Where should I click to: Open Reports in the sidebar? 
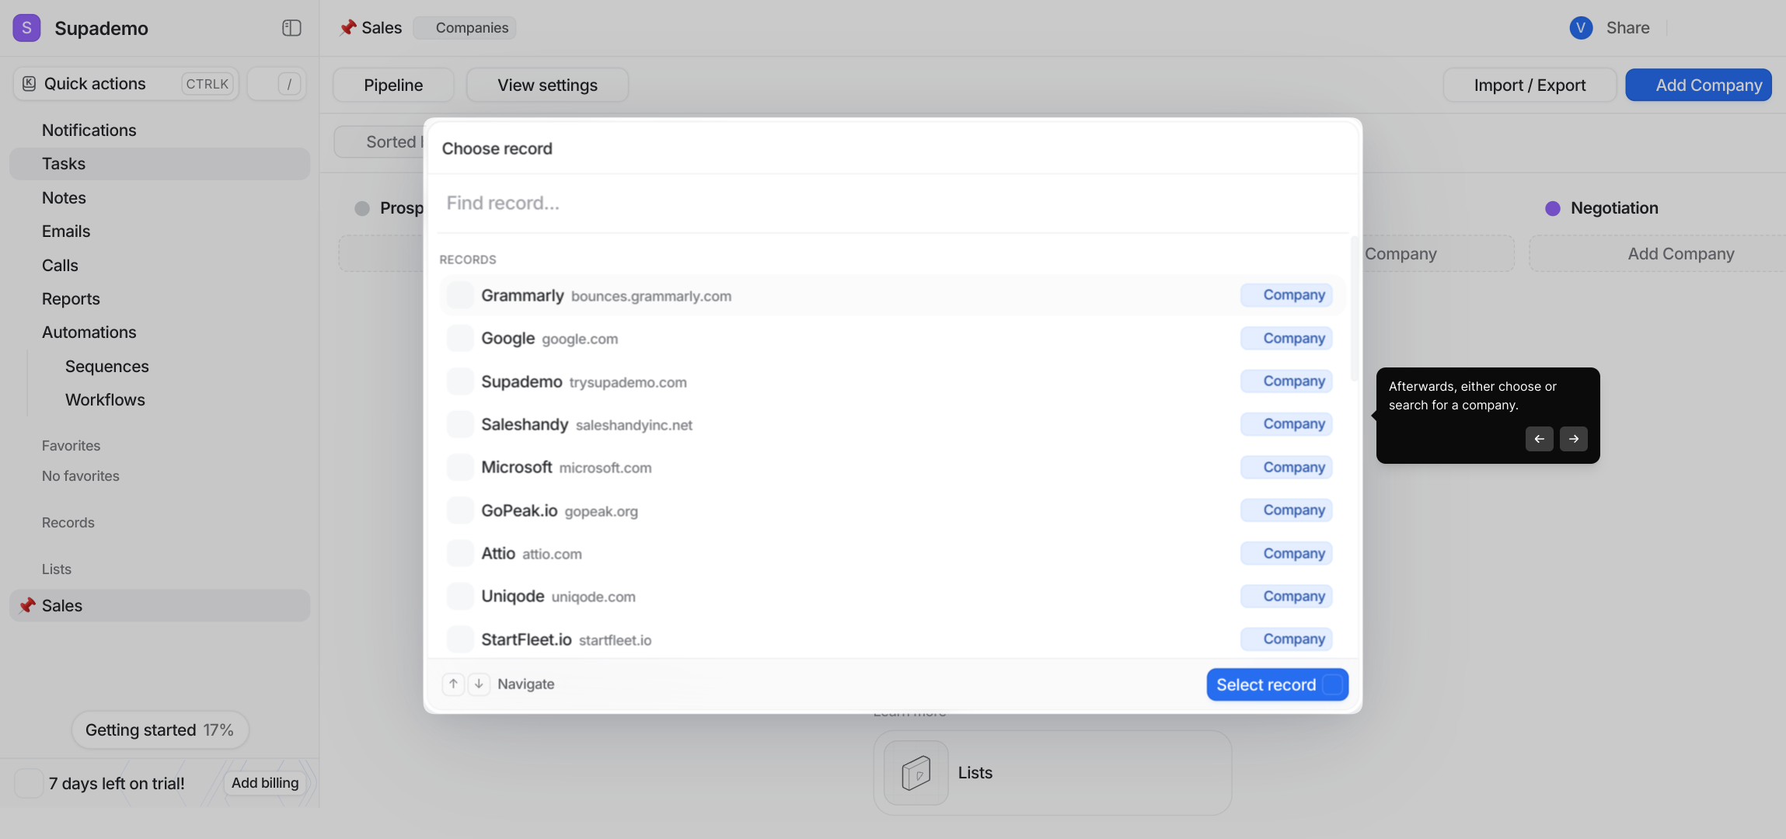pyautogui.click(x=71, y=299)
